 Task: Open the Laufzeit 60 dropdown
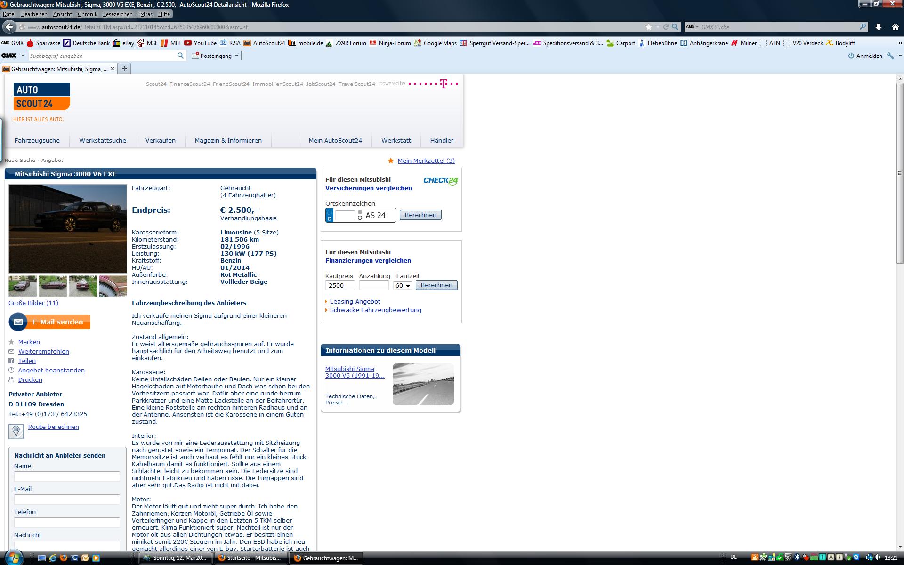pos(403,285)
